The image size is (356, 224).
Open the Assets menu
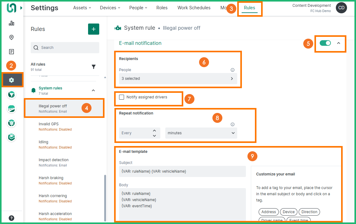tap(82, 8)
